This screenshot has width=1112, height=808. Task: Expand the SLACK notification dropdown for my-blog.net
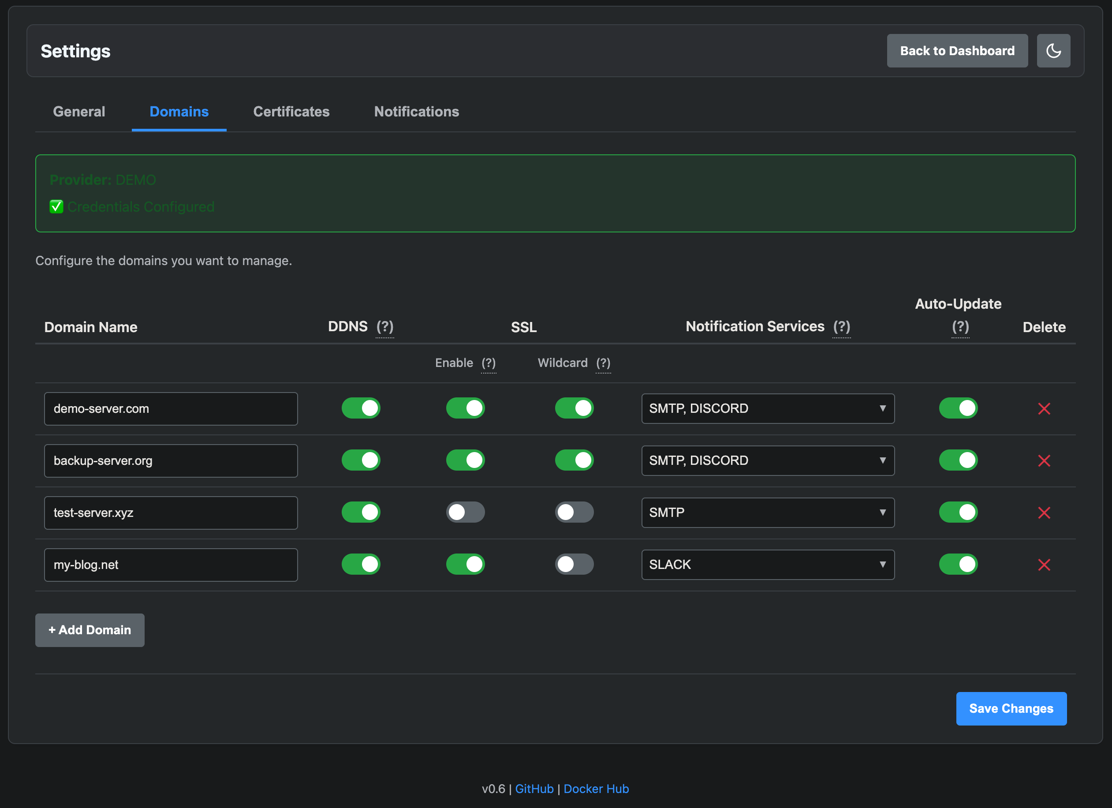click(768, 565)
